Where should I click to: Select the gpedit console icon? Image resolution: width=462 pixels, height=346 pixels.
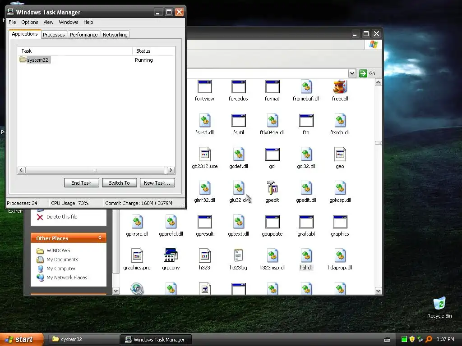(272, 188)
